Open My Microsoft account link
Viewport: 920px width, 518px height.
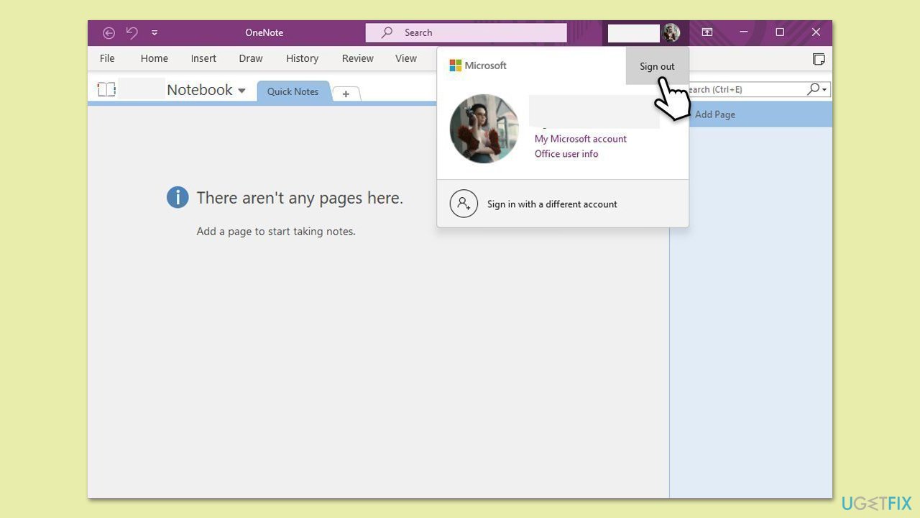click(x=580, y=139)
